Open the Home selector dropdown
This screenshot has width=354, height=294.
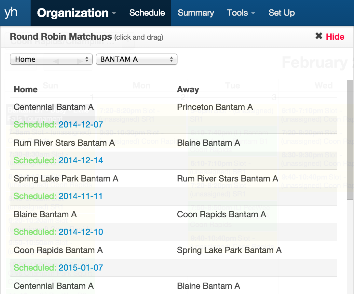click(x=51, y=59)
